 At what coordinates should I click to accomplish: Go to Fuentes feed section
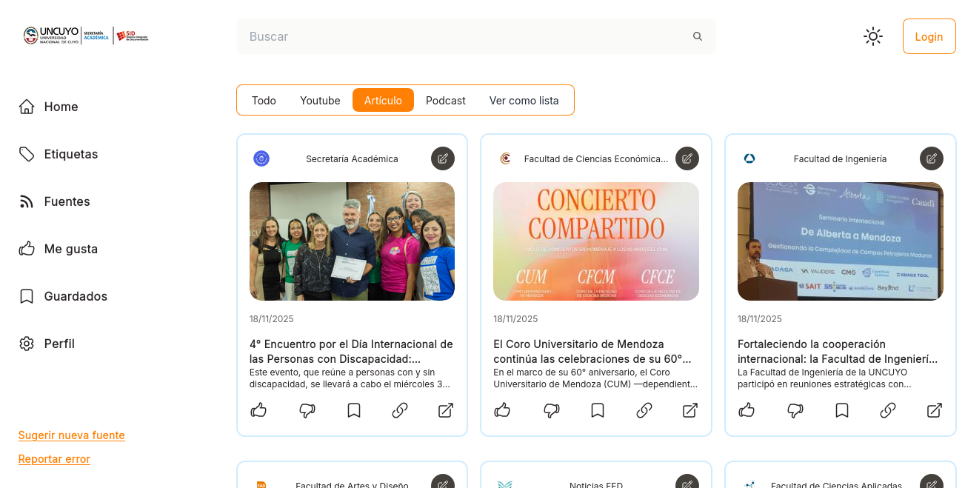click(x=67, y=201)
